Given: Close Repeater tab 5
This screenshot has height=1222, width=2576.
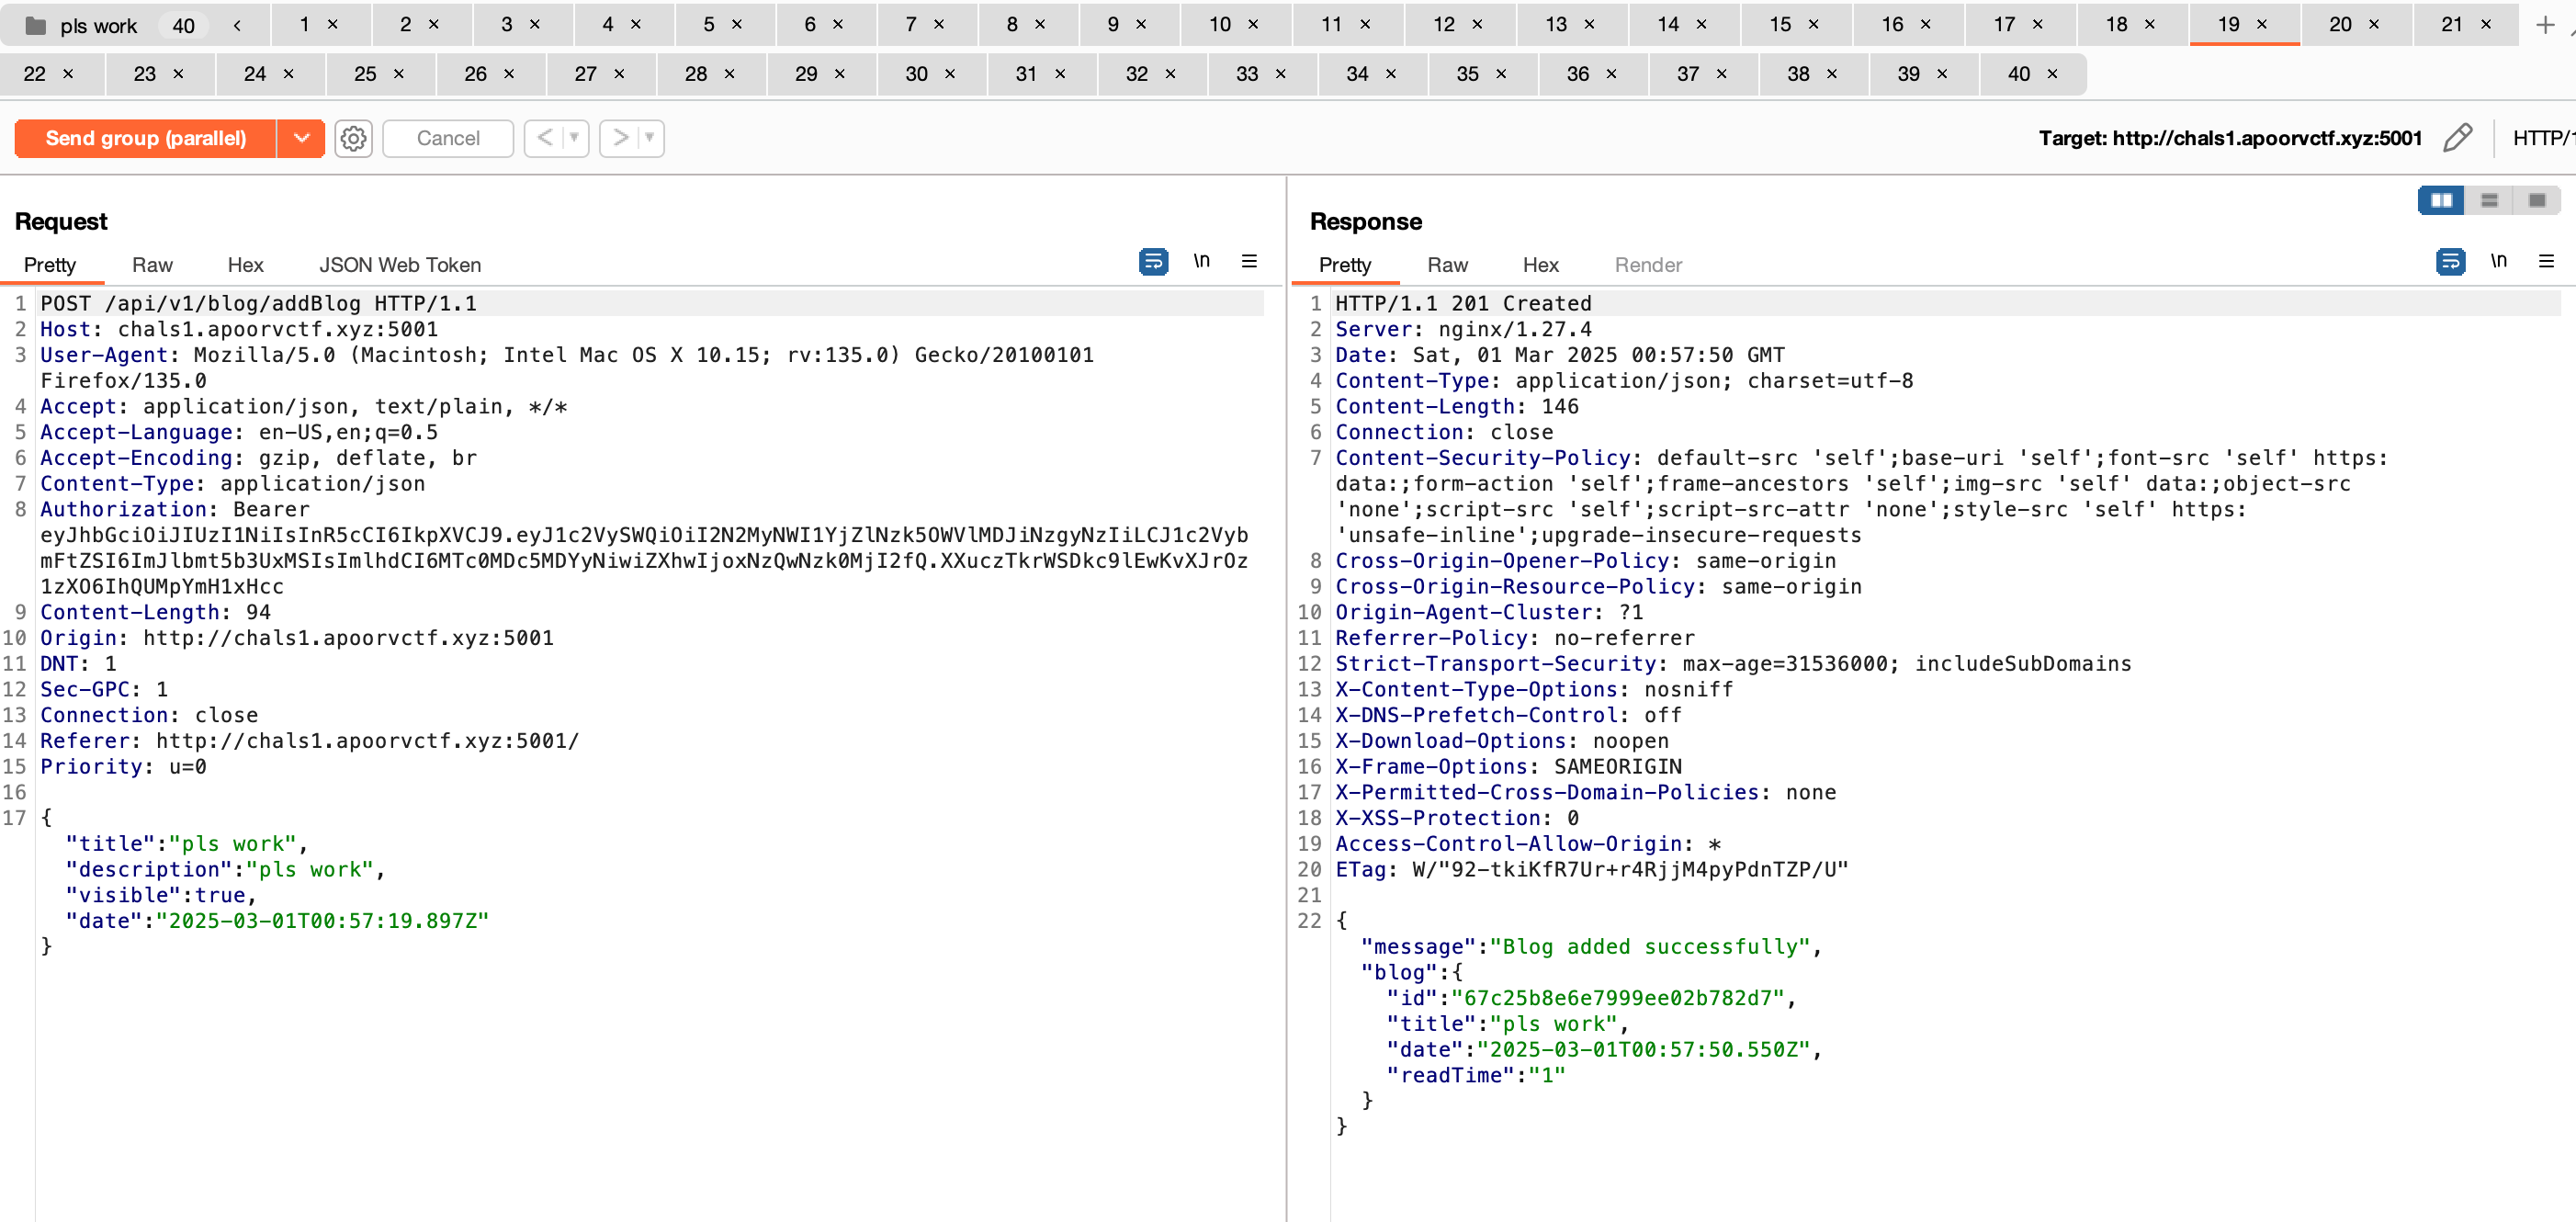Looking at the screenshot, I should click(x=737, y=25).
